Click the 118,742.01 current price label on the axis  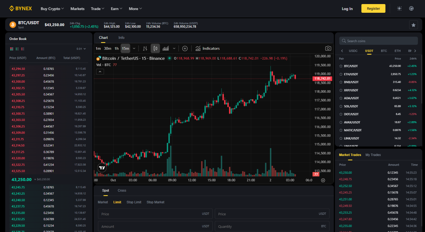point(322,79)
